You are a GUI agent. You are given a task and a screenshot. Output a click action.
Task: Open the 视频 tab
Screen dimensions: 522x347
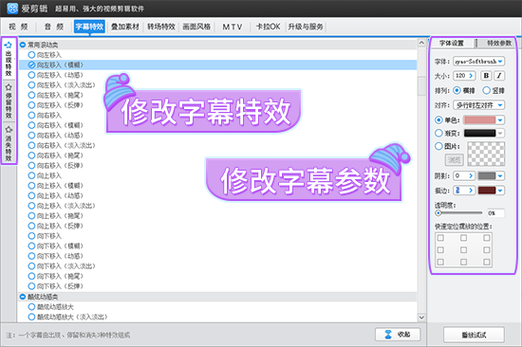(18, 27)
